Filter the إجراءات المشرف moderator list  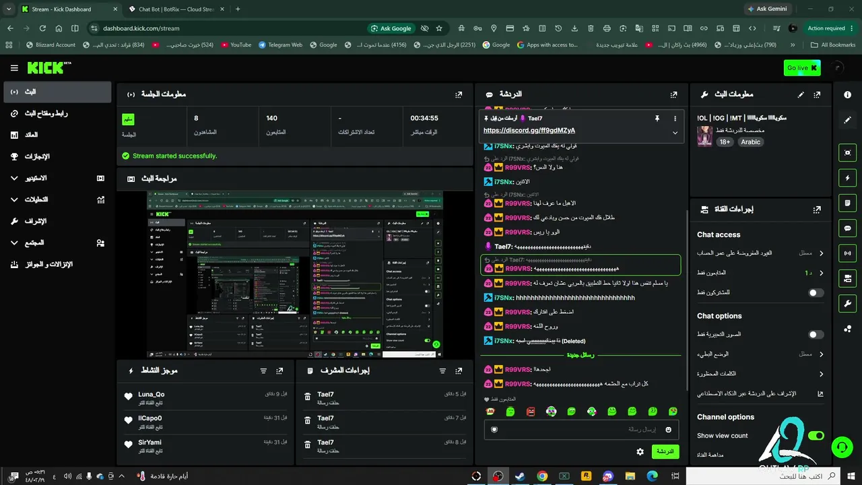pyautogui.click(x=442, y=371)
